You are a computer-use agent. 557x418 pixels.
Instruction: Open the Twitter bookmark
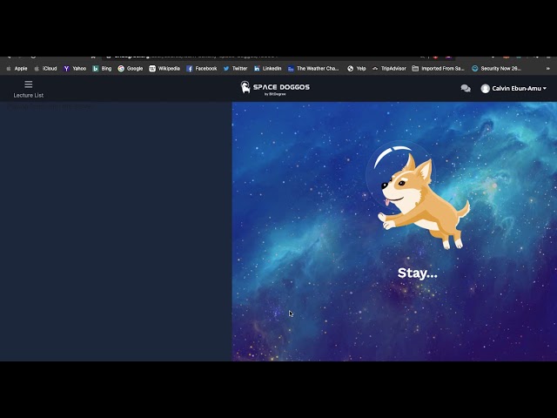[235, 69]
